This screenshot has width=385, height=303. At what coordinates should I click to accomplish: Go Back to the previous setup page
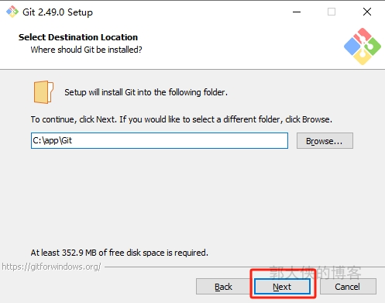click(x=223, y=287)
